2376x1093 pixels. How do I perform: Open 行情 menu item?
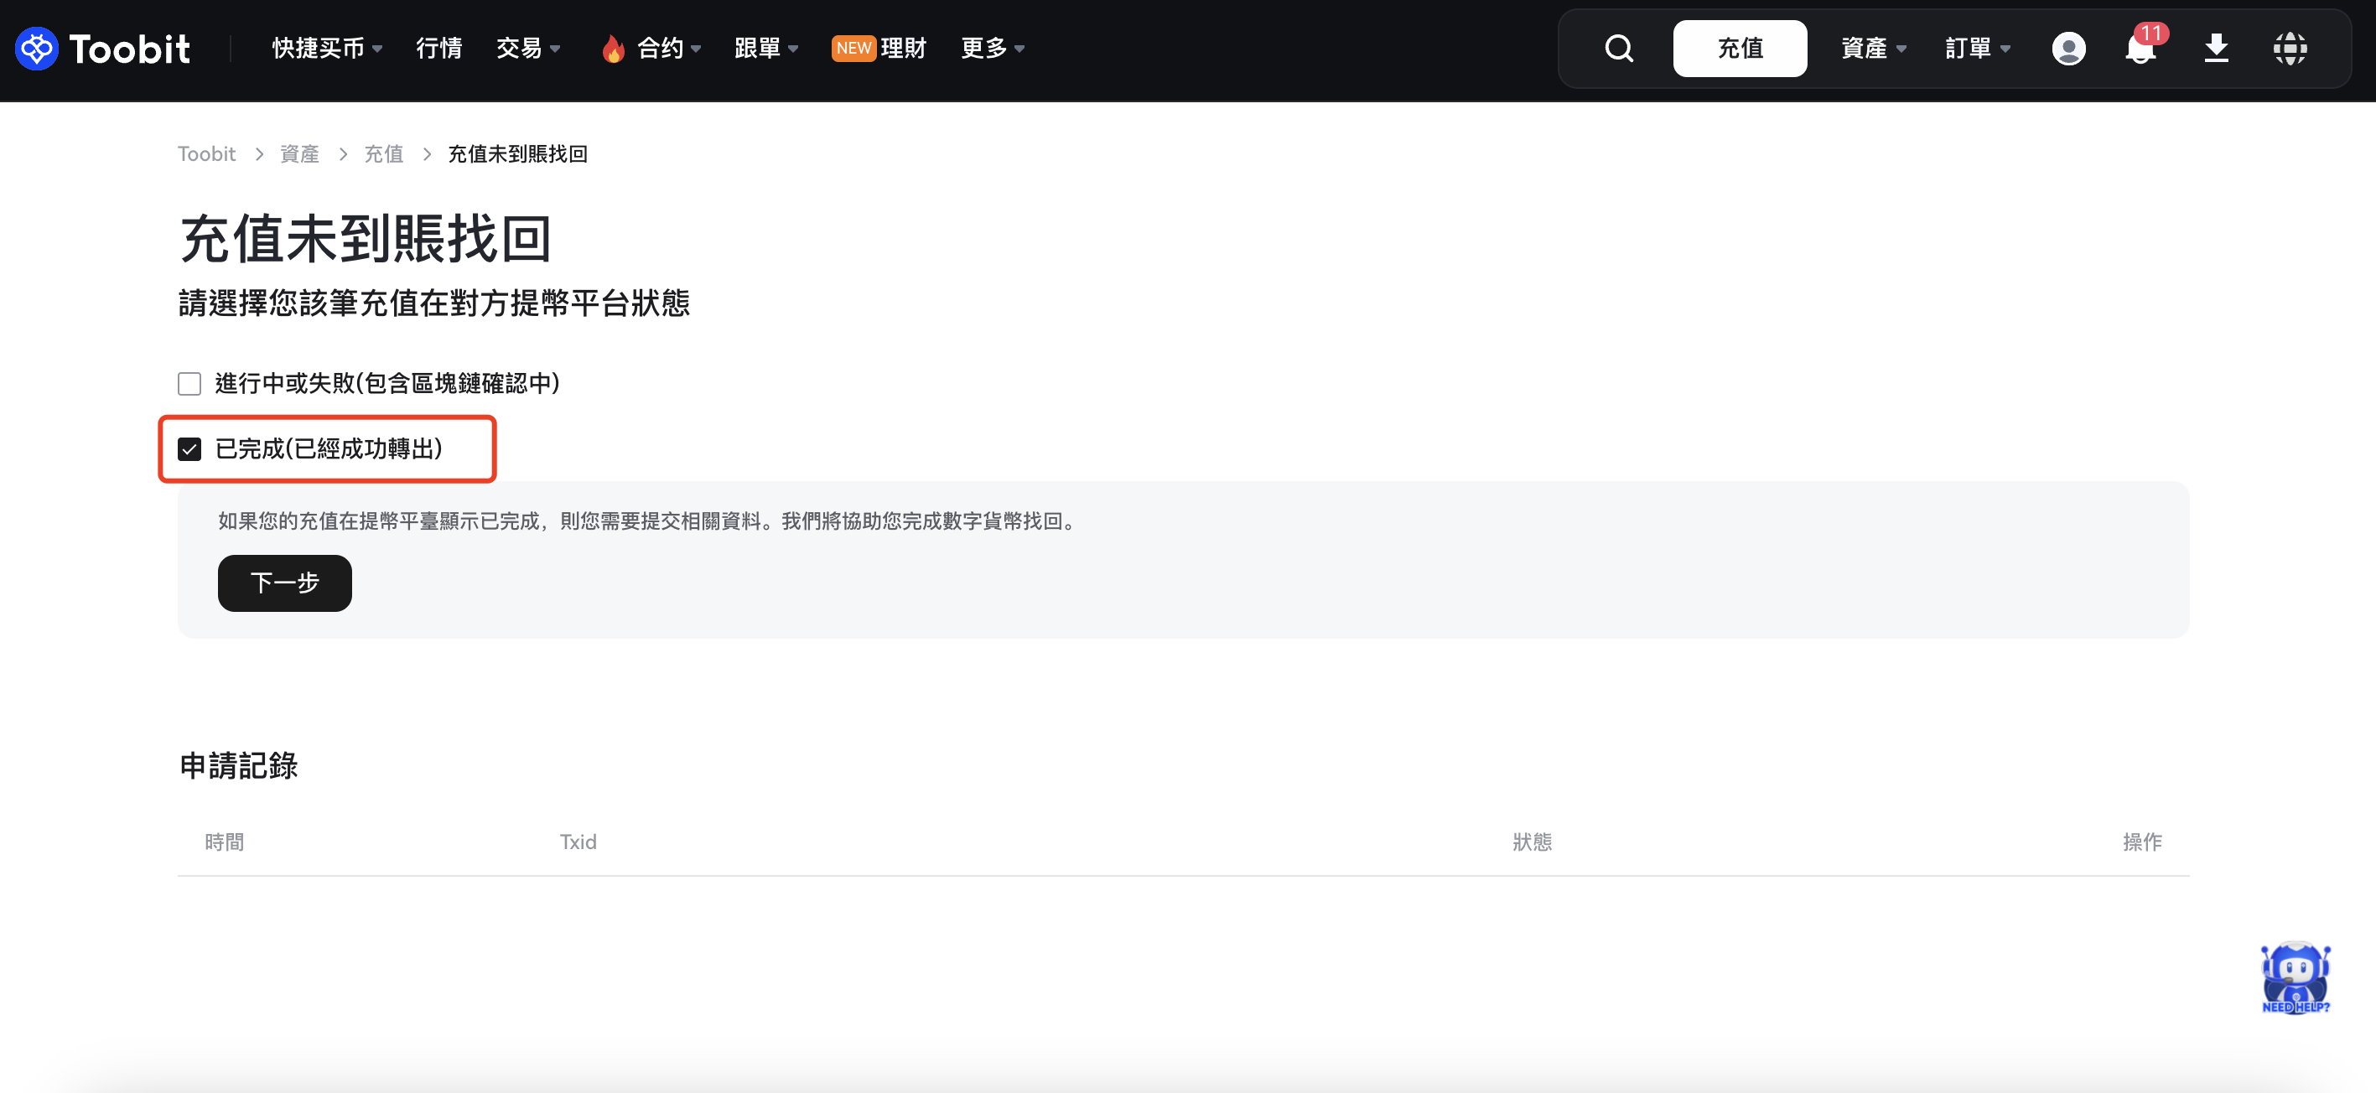coord(439,49)
